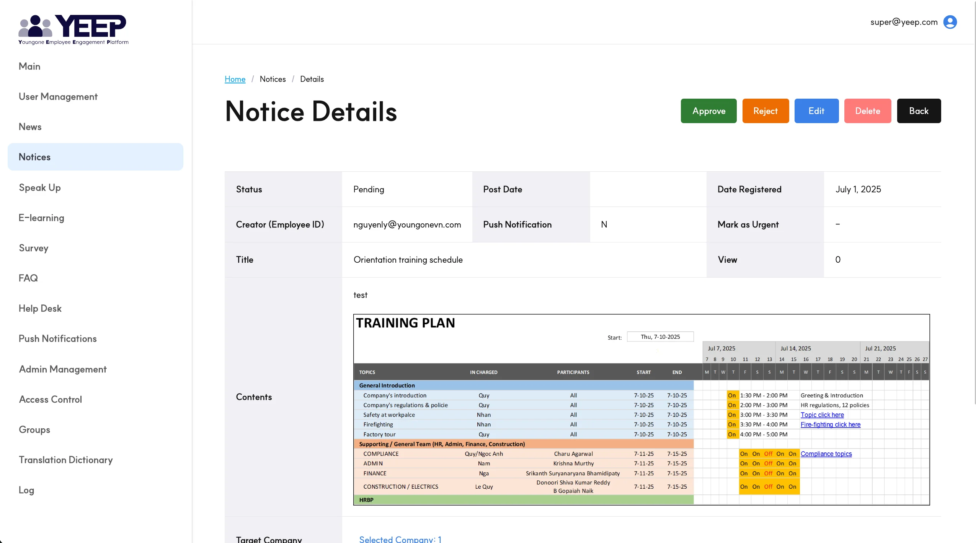Click Selected Company: 1 link
This screenshot has width=976, height=543.
coord(400,539)
